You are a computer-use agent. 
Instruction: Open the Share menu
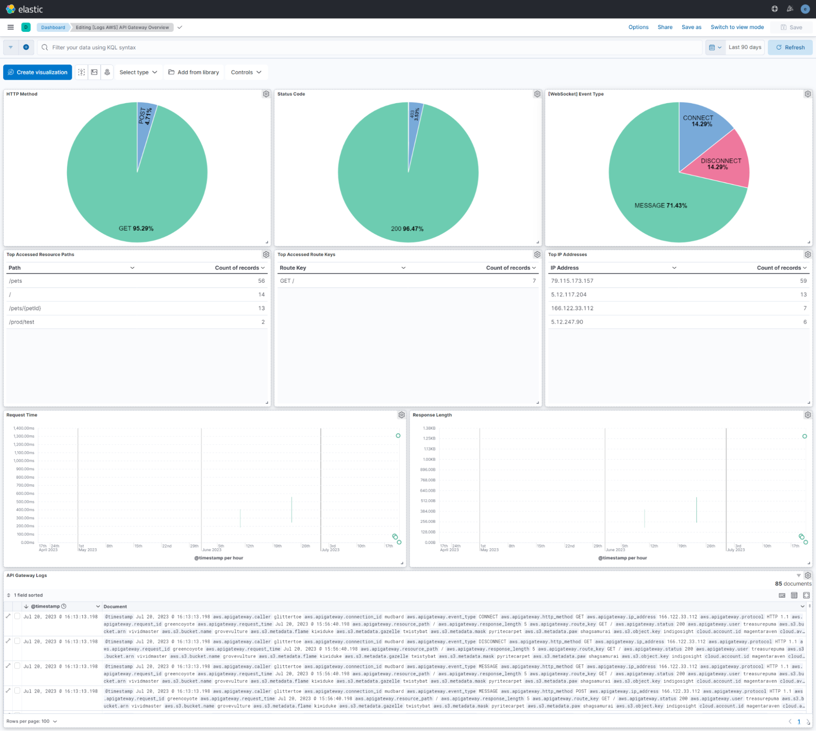tap(665, 27)
